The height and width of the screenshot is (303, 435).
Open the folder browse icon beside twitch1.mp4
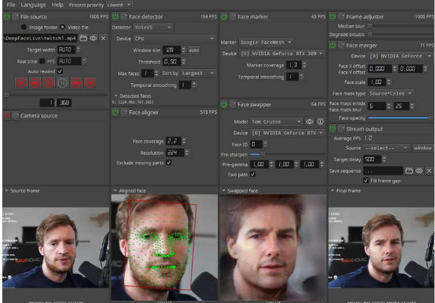(83, 38)
